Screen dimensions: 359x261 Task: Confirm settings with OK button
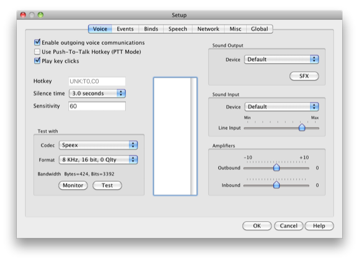[257, 226]
